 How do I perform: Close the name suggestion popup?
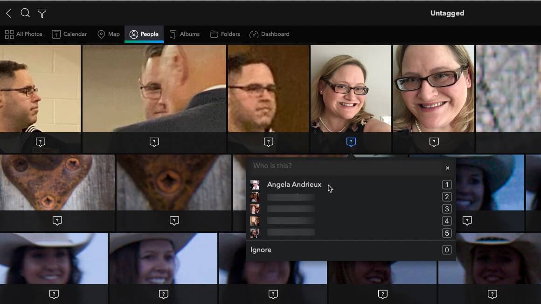(x=447, y=168)
